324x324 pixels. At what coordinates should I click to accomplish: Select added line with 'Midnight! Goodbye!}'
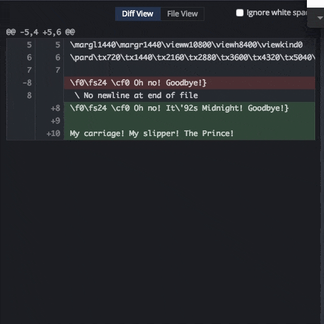pyautogui.click(x=190, y=108)
